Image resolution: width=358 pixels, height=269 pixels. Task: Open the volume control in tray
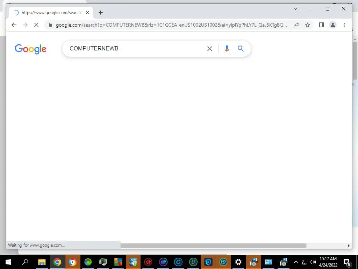pyautogui.click(x=313, y=262)
